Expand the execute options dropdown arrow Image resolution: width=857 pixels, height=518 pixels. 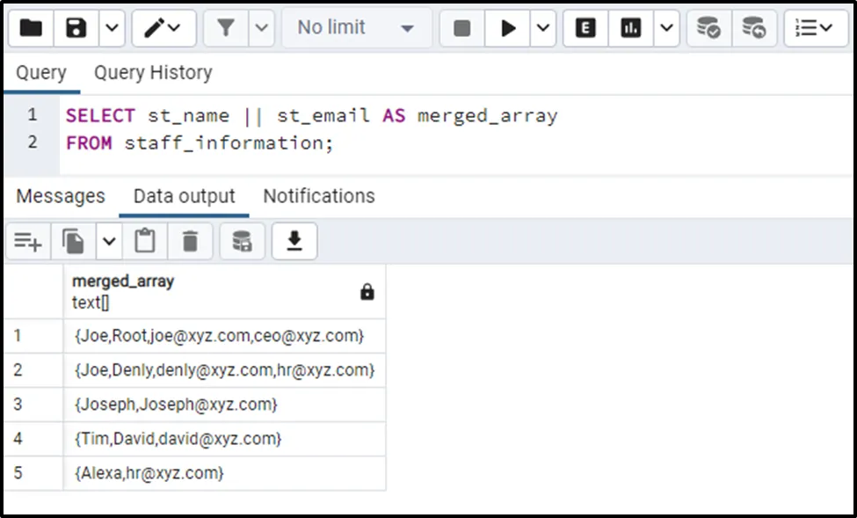click(542, 28)
